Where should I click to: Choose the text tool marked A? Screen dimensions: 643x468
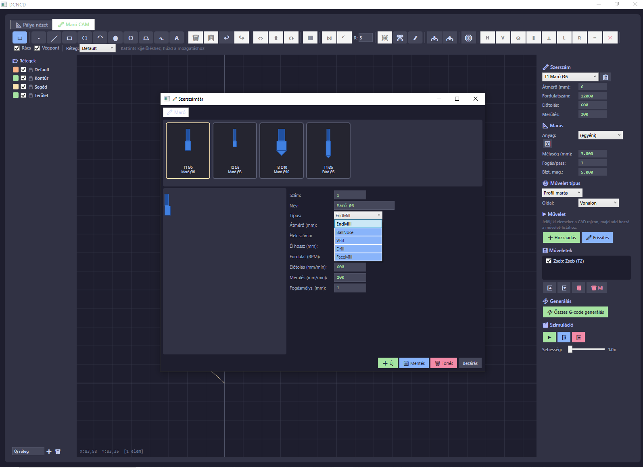177,38
